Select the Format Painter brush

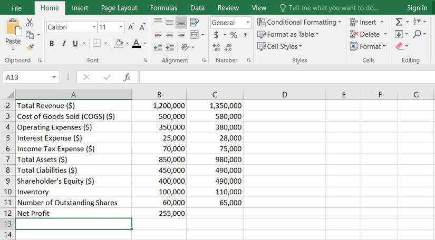point(30,47)
